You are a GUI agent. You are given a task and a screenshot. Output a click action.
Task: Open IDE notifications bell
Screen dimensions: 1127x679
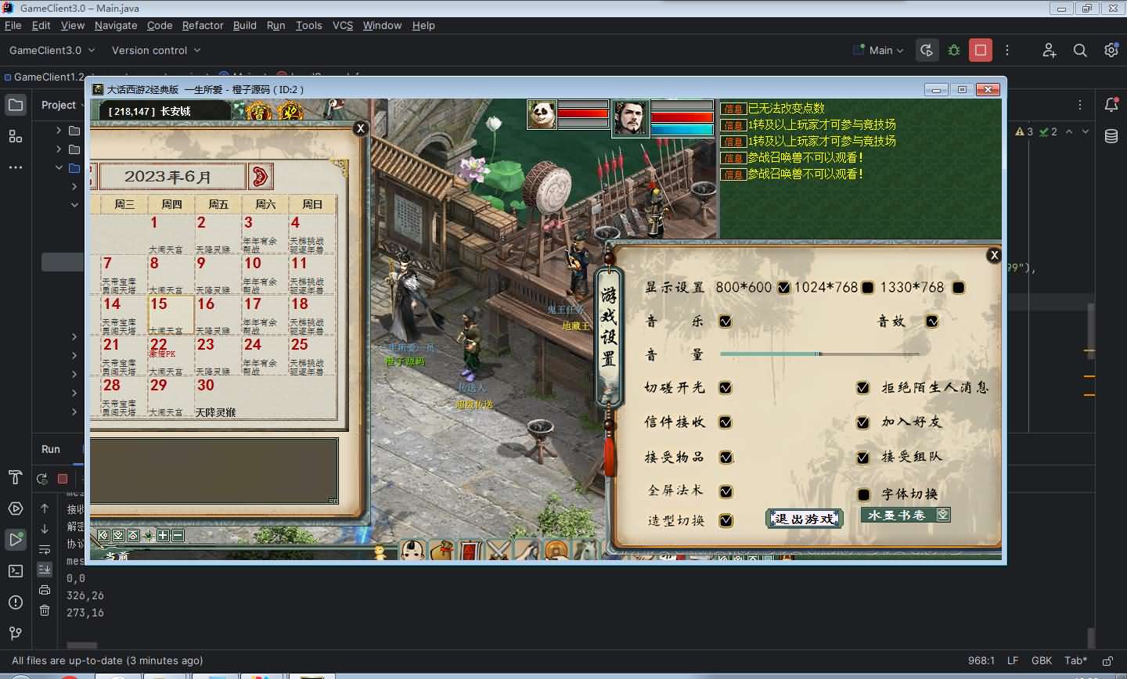click(1111, 105)
